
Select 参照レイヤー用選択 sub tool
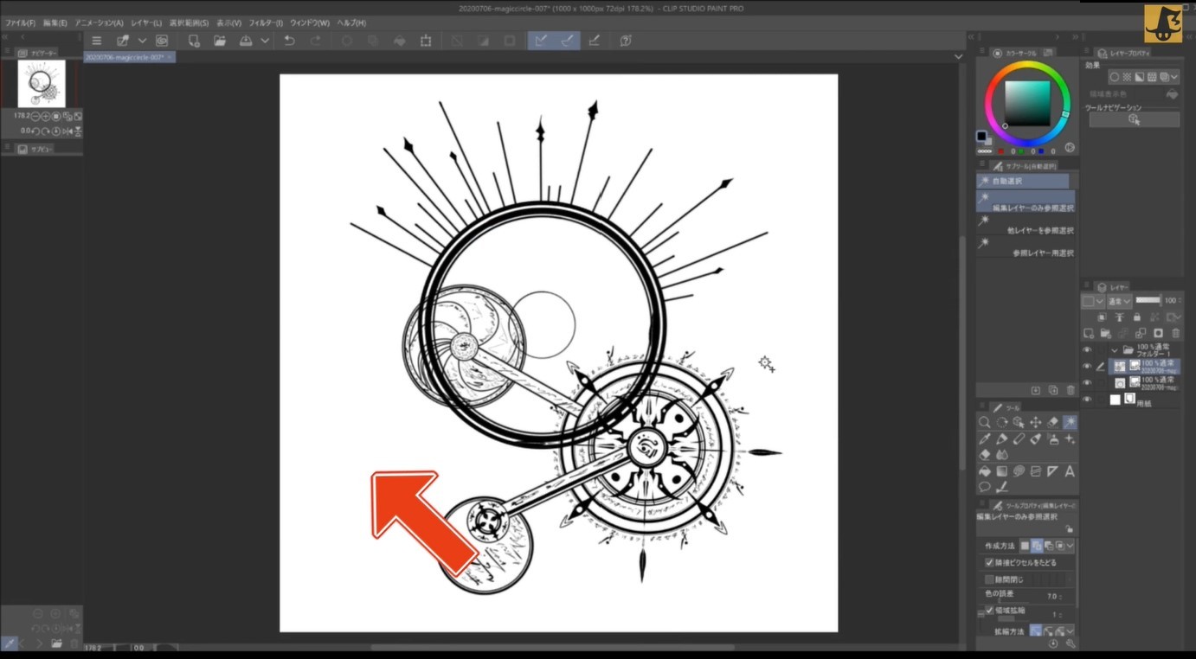point(1026,247)
